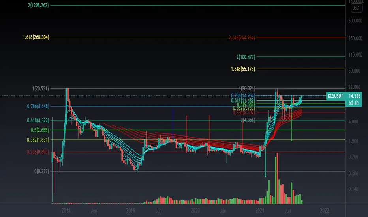Click the 0.300 price axis value
368x217 pixels.
point(353,173)
